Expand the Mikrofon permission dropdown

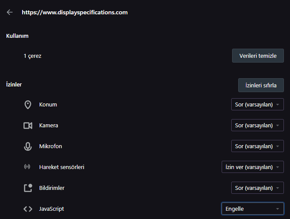tap(257, 146)
